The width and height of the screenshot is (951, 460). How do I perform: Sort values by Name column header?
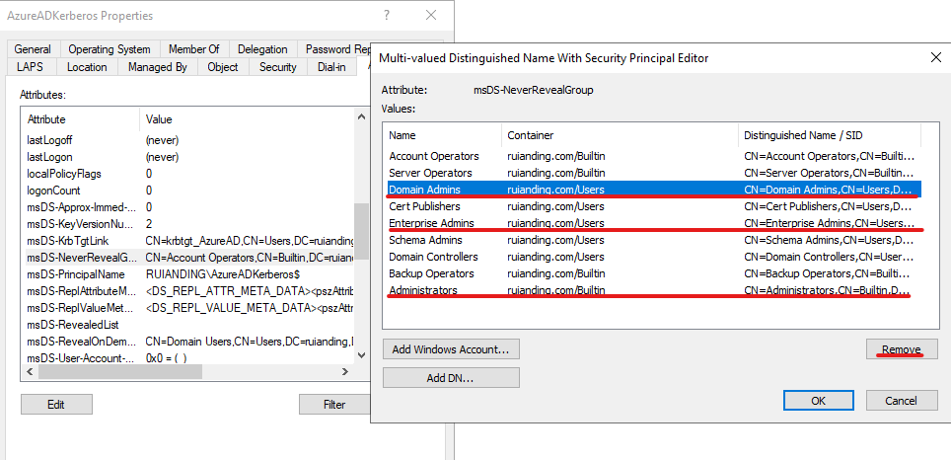click(x=443, y=135)
